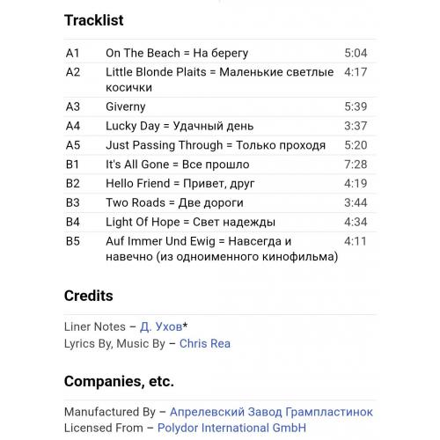Screen dimensions: 440x440
Task: Select track A2 Little Blonde Plaits
Action: tap(220, 80)
